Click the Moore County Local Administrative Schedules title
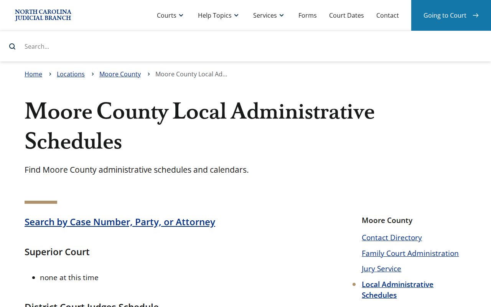This screenshot has height=307, width=491. click(x=199, y=126)
